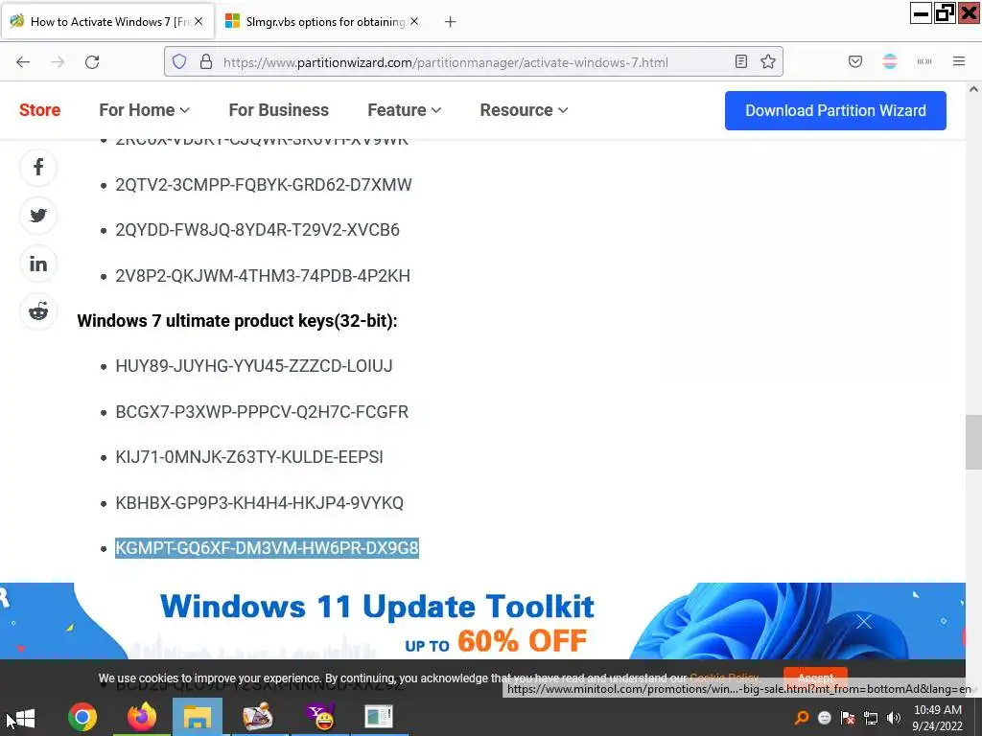Click the key HUY89-JUYHG-YYU45-ZZZCD-LOIUJ

[253, 366]
